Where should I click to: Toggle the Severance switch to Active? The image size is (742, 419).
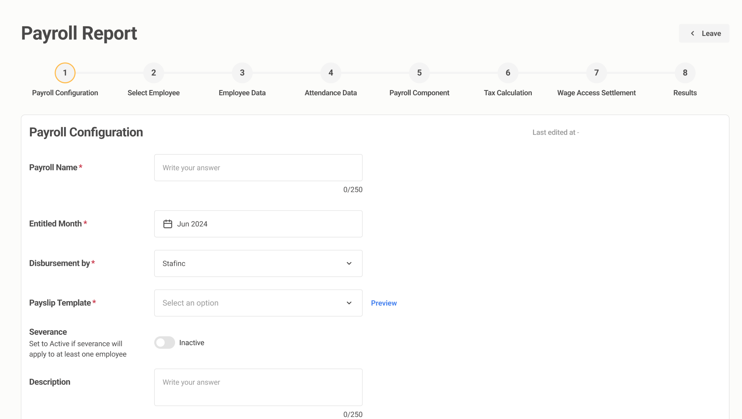164,343
